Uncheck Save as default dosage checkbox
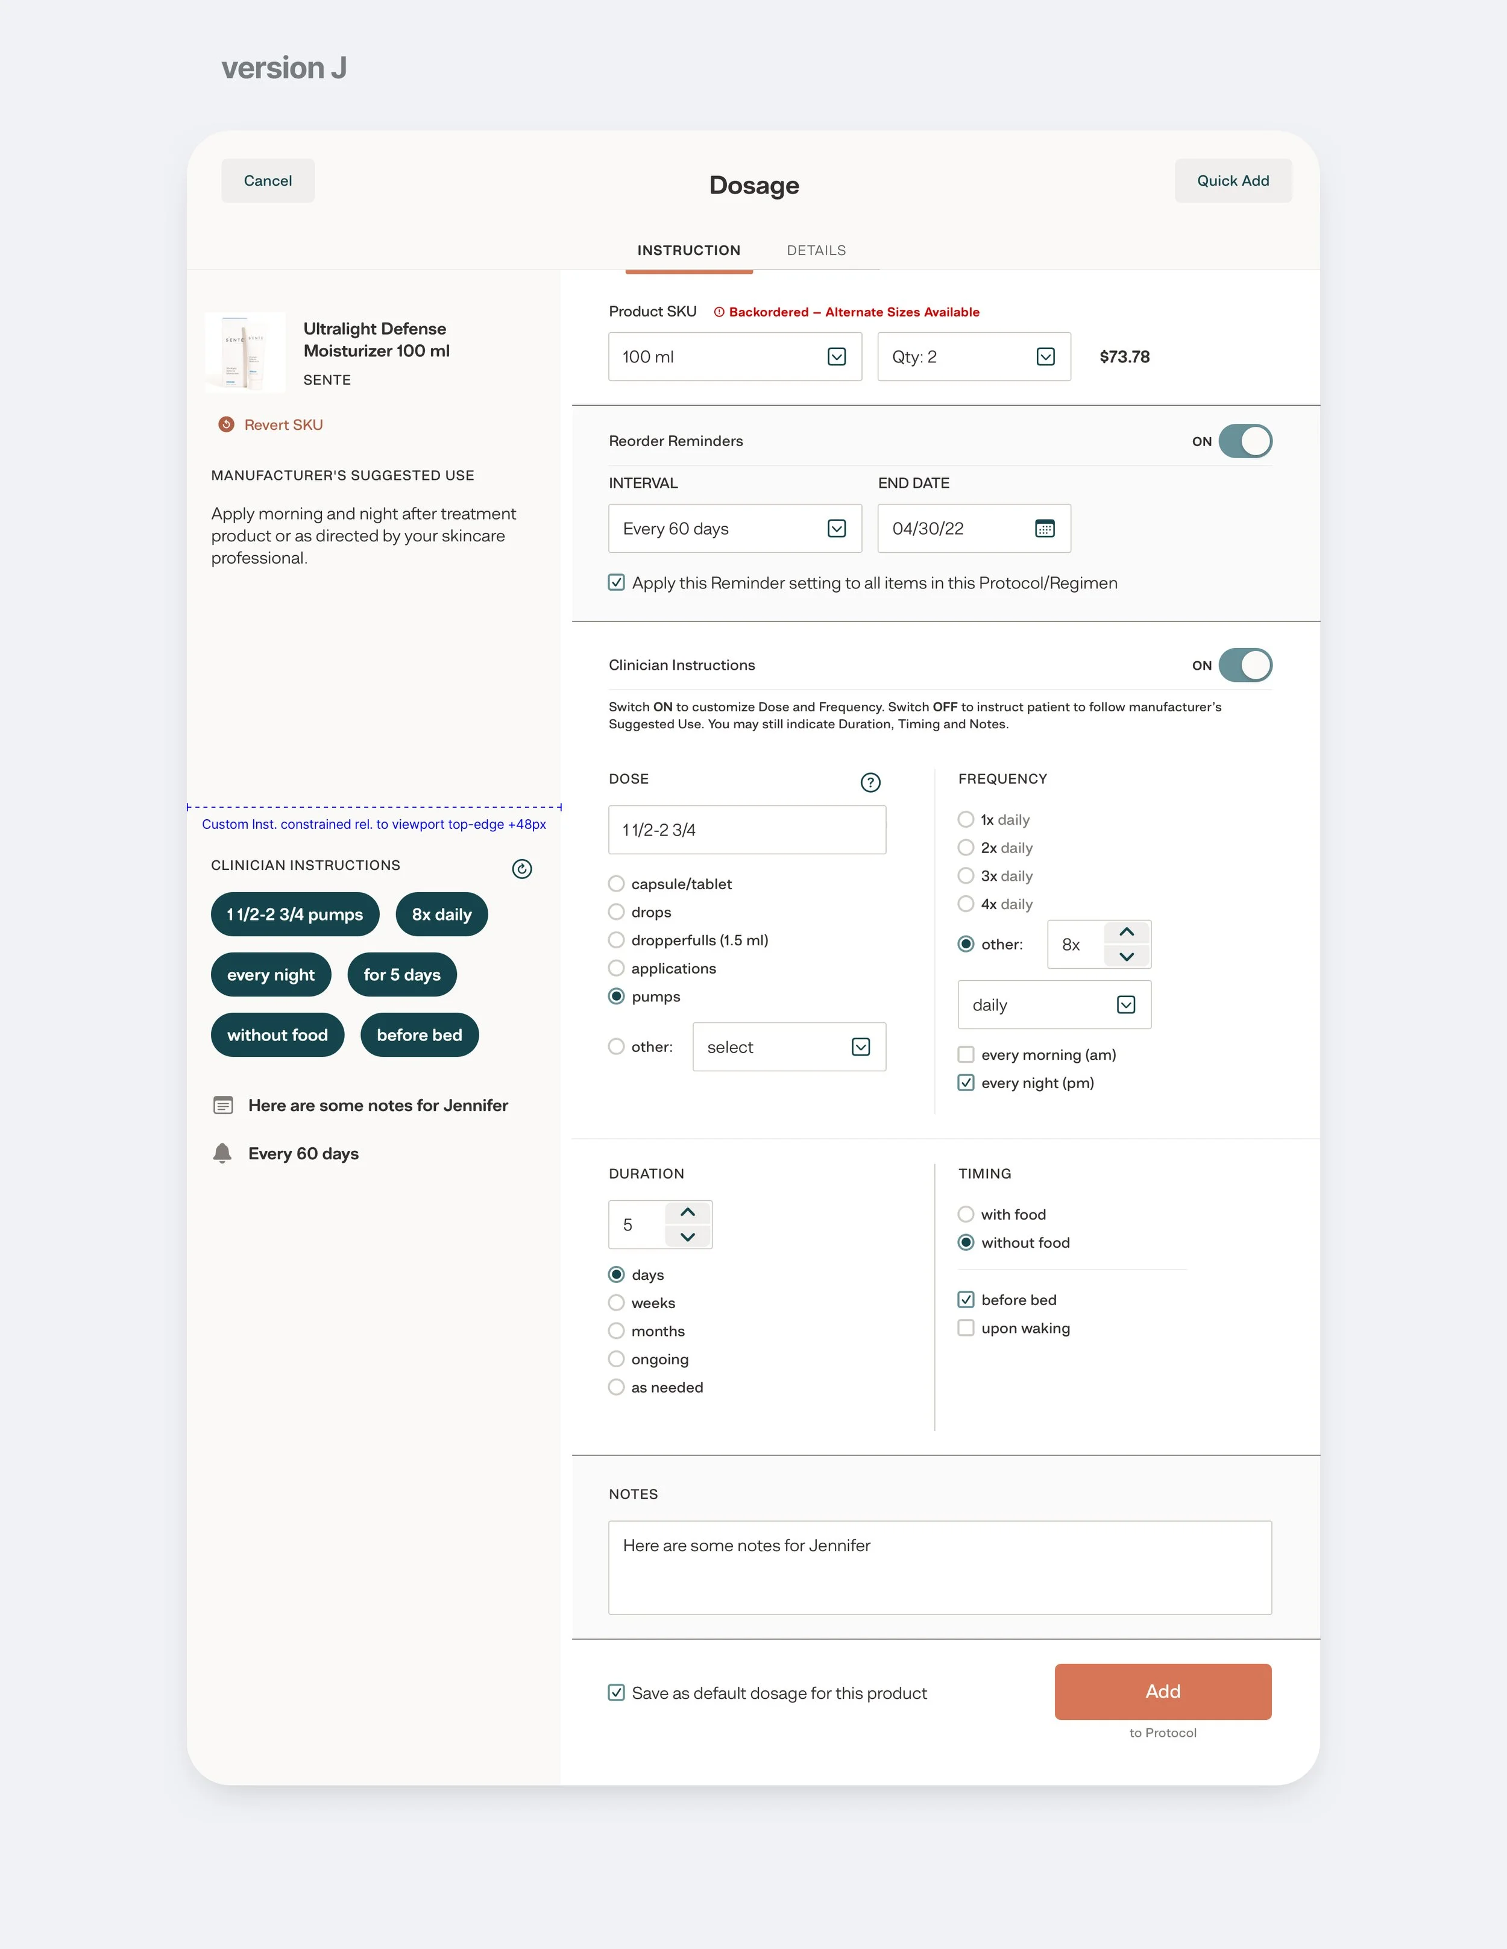 pos(617,1693)
